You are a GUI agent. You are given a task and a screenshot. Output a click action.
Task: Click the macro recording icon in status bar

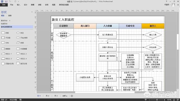[21, 100]
